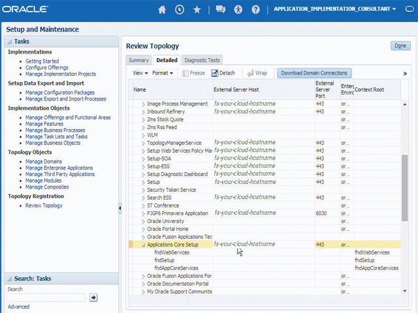Expand Security Token Service row

pyautogui.click(x=143, y=190)
